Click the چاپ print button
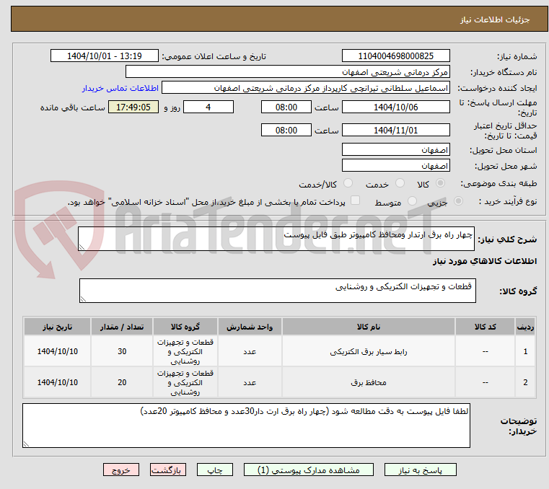 [215, 470]
